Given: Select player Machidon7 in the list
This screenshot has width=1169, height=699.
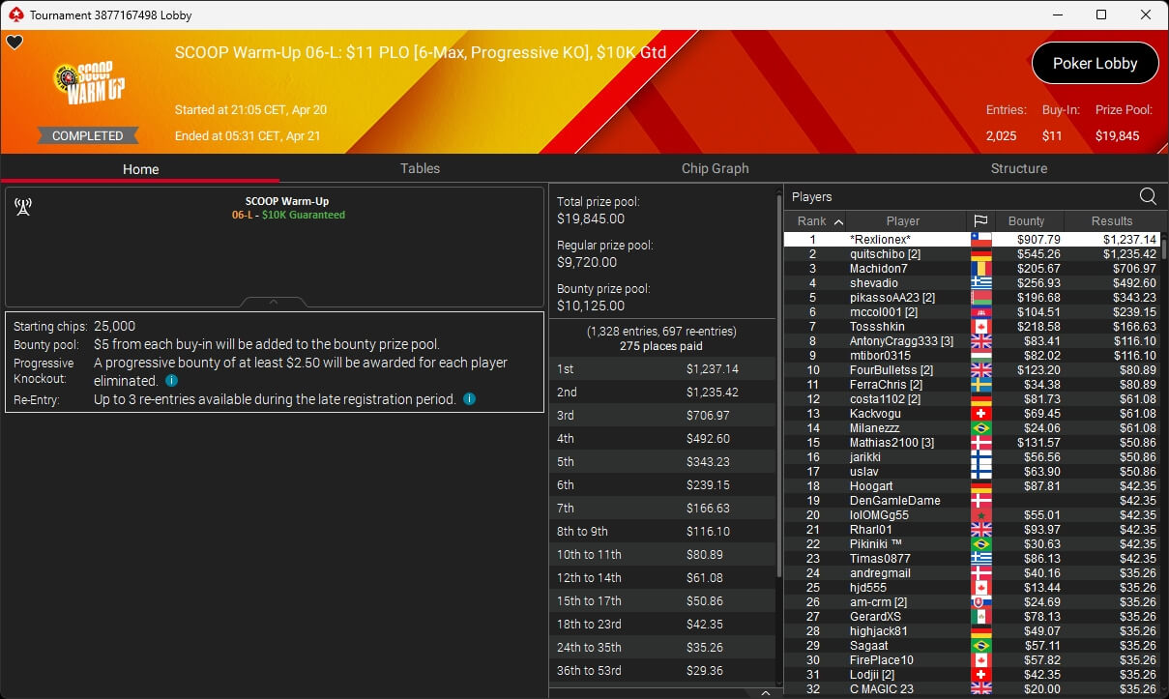Looking at the screenshot, I should tap(972, 269).
